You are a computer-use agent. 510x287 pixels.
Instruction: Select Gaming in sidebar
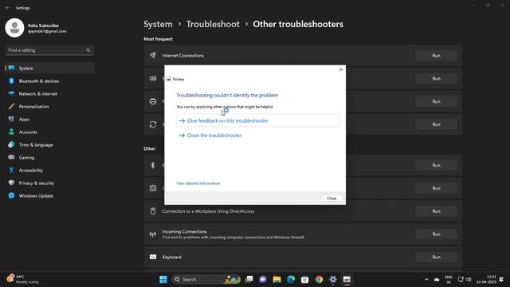(49, 158)
